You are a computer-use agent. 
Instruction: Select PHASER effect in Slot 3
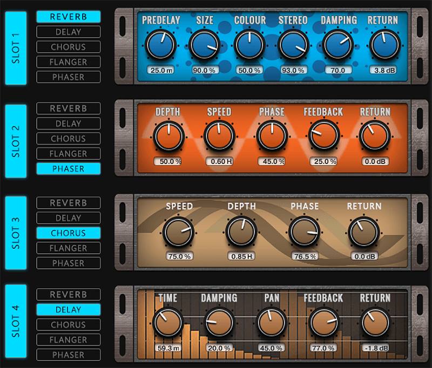(x=69, y=263)
